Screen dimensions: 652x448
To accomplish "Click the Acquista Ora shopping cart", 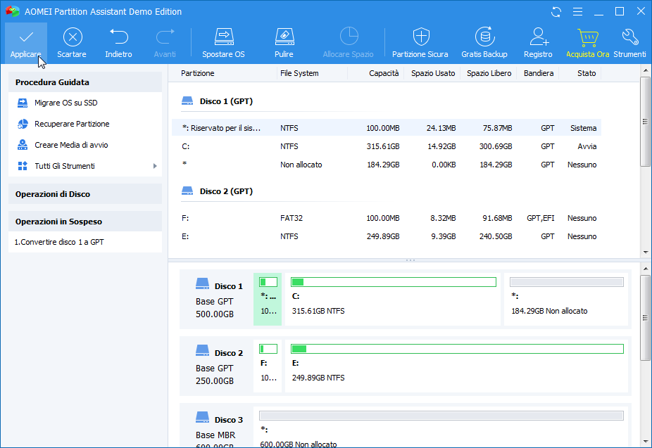I will (588, 40).
